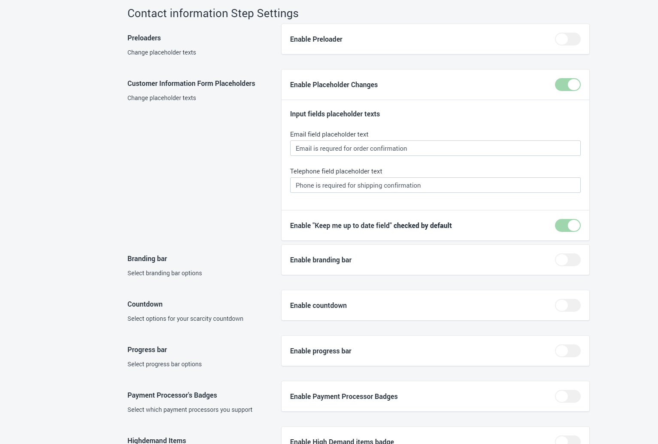The height and width of the screenshot is (444, 658).
Task: Turn off "Keep me up to date" default toggle
Action: [x=567, y=225]
